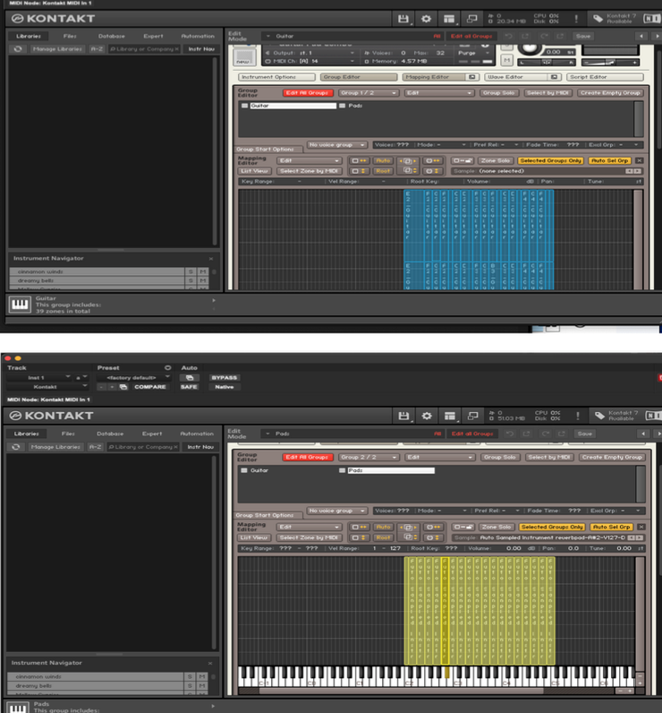Screen dimensions: 662x713
Task: Click the exclamation panic icon in the lower header
Action: point(578,416)
